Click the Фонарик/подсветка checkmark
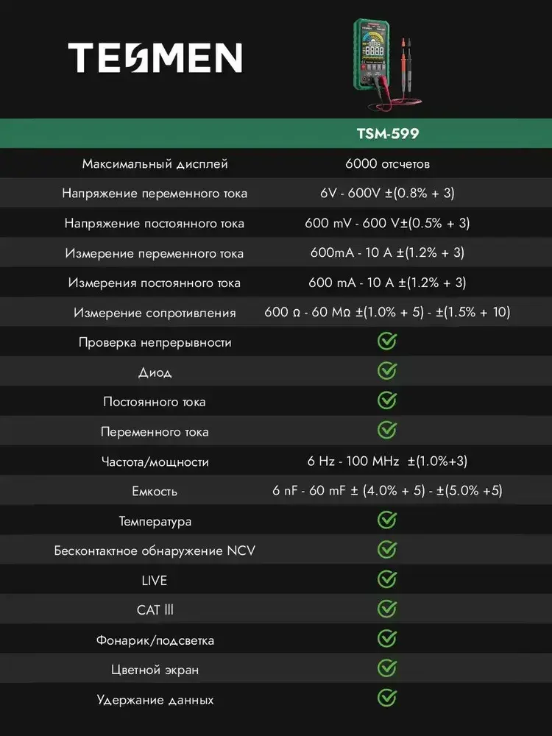Viewport: 552px width, 736px height. [387, 640]
